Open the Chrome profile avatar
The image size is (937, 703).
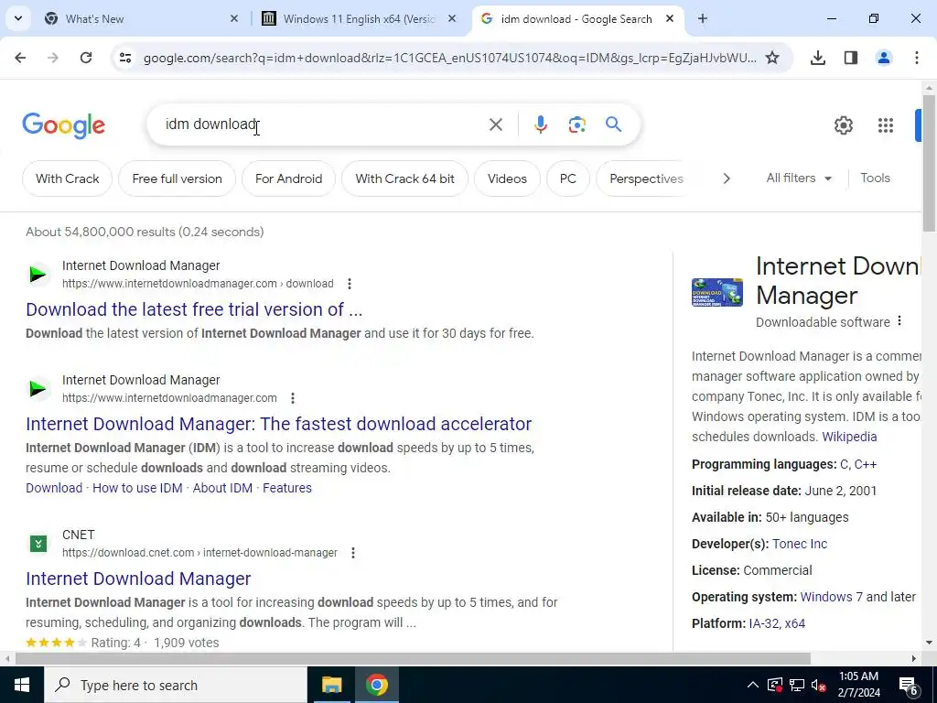click(x=884, y=58)
